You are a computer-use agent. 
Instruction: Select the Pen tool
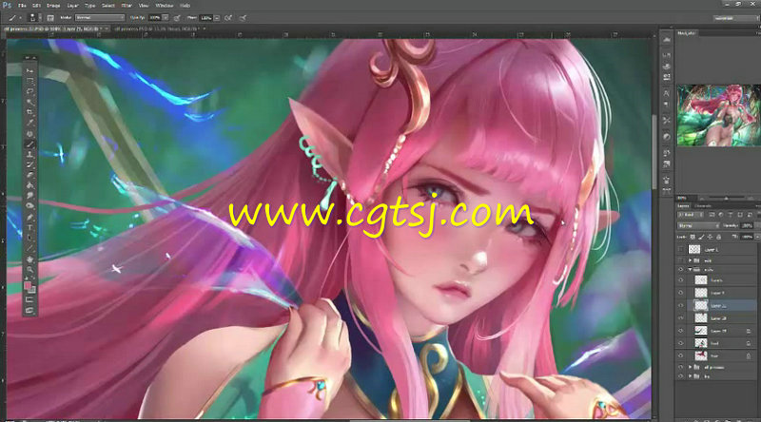tap(30, 217)
